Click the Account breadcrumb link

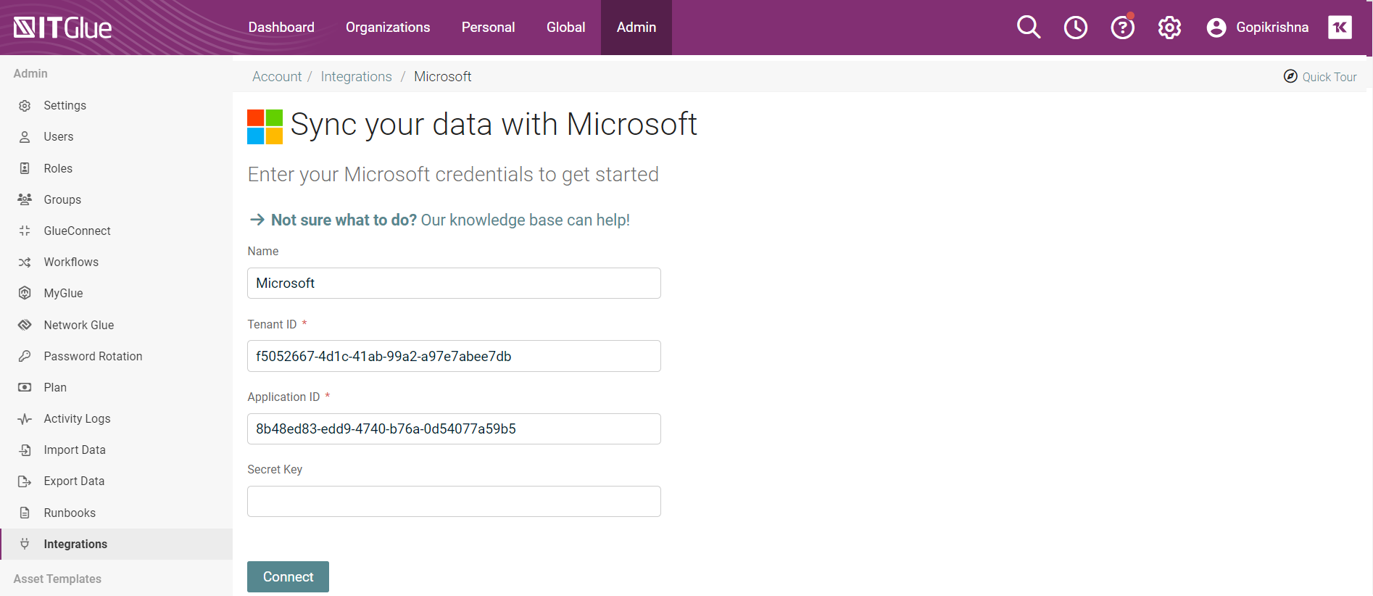277,76
